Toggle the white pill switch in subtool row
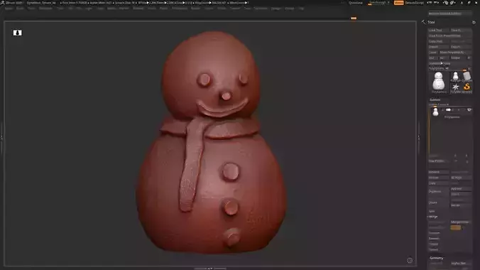Screen dimensions: 480x270 tap(448, 109)
